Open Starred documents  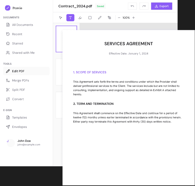17,44
